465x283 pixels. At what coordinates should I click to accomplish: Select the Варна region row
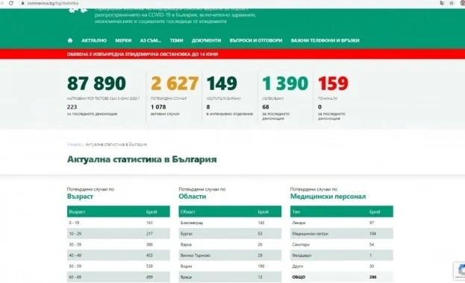point(230,244)
